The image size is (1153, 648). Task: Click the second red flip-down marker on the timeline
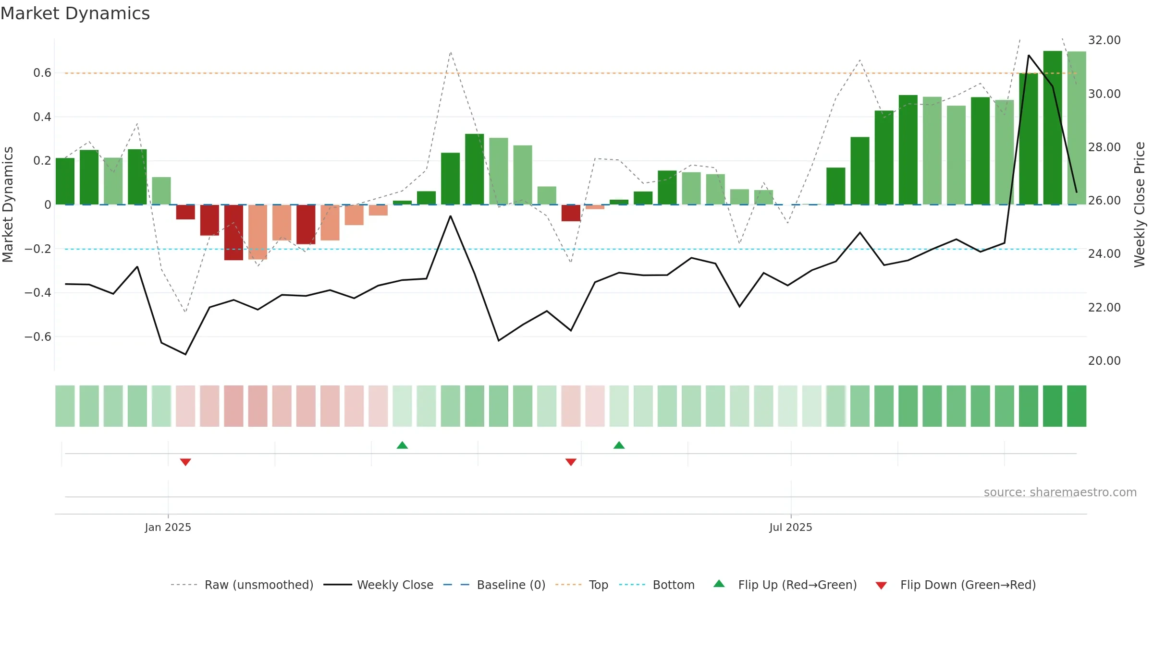[x=571, y=462]
